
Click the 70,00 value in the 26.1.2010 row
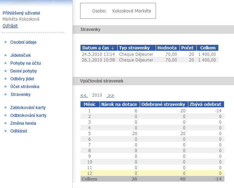[x=171, y=60]
